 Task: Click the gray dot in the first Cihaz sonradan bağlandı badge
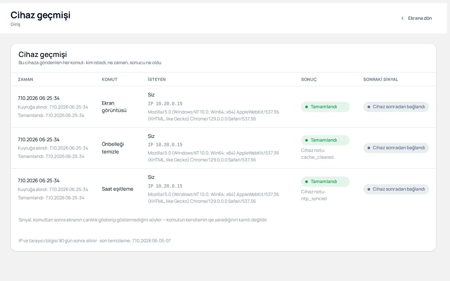click(x=369, y=107)
